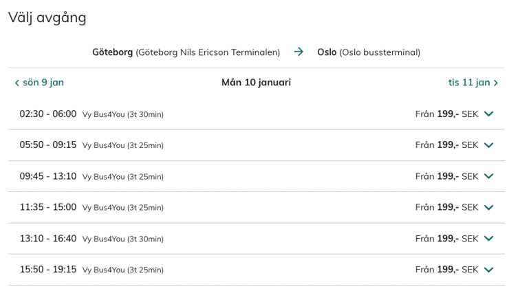The height and width of the screenshot is (289, 509).
Task: Open the 13:10 - 16:40 departure chevron
Action: (x=488, y=239)
